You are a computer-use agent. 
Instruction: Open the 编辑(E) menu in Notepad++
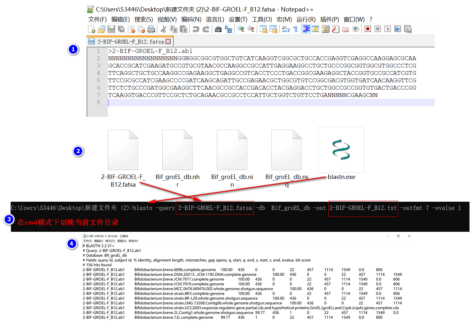(x=121, y=20)
